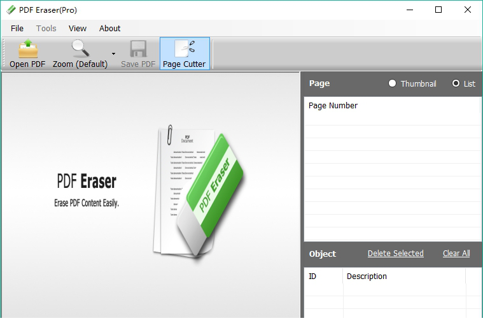Open a PDF with the Open PDF icon
Viewport: 483px width, 330px height.
(x=28, y=53)
